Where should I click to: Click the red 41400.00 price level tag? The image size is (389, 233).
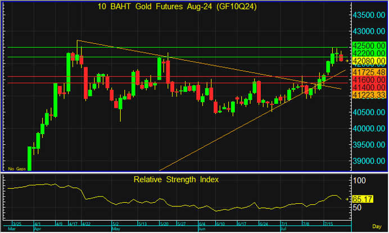tap(368, 88)
